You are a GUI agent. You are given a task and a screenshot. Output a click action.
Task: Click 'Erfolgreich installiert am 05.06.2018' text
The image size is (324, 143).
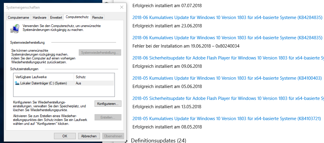(167, 86)
